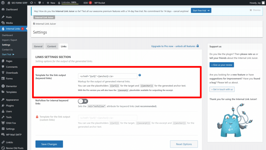Click the Linkilo chain icon
266x150 pixels.
click(3, 142)
